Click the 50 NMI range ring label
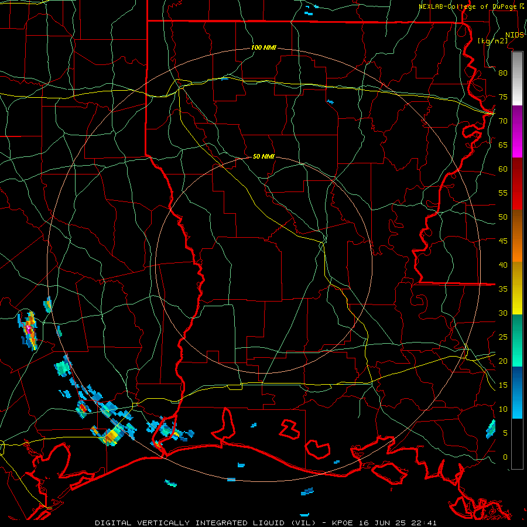The height and width of the screenshot is (527, 527). coord(263,156)
